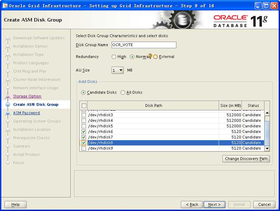The width and height of the screenshot is (280, 211).
Task: Select the /dev/rhdisk6 path text
Action: click(x=100, y=132)
